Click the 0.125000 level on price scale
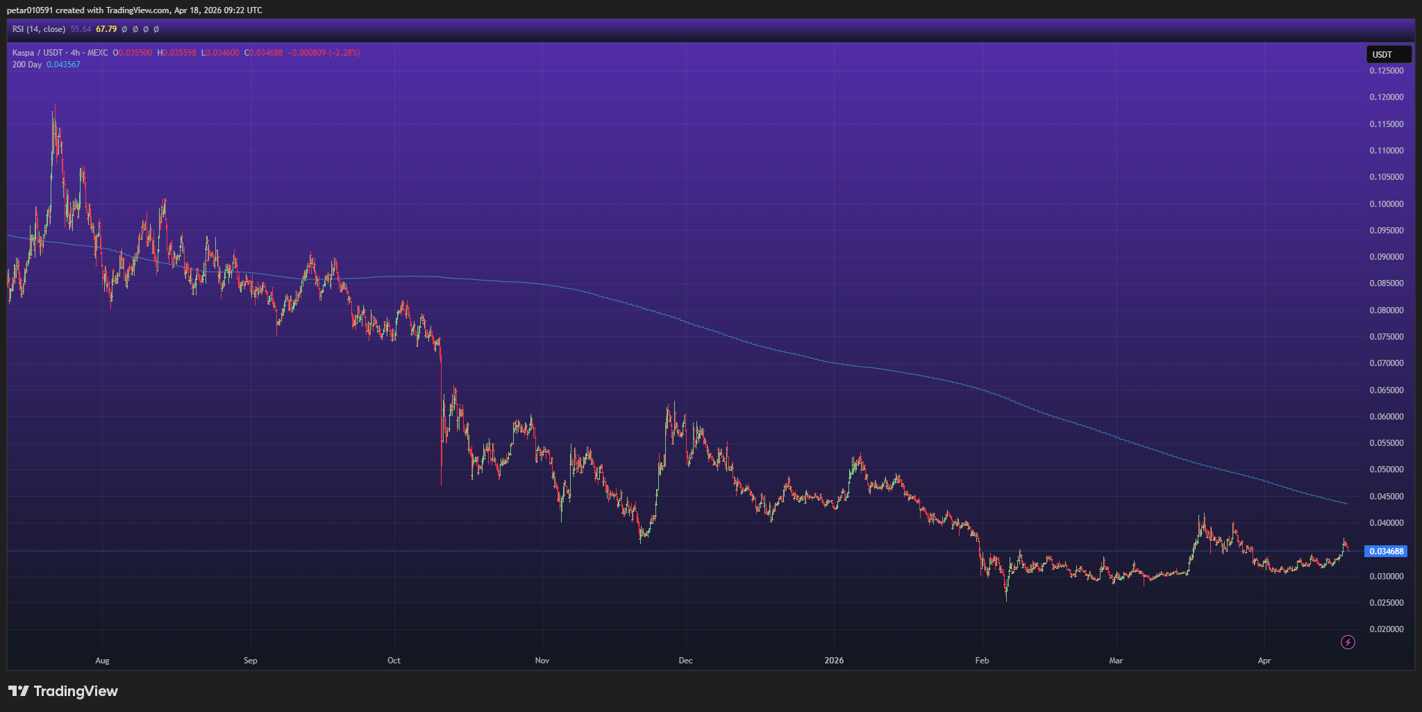The width and height of the screenshot is (1422, 712). click(1386, 71)
